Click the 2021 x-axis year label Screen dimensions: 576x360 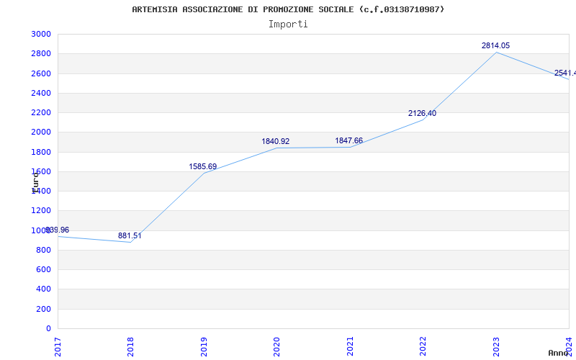(x=350, y=346)
